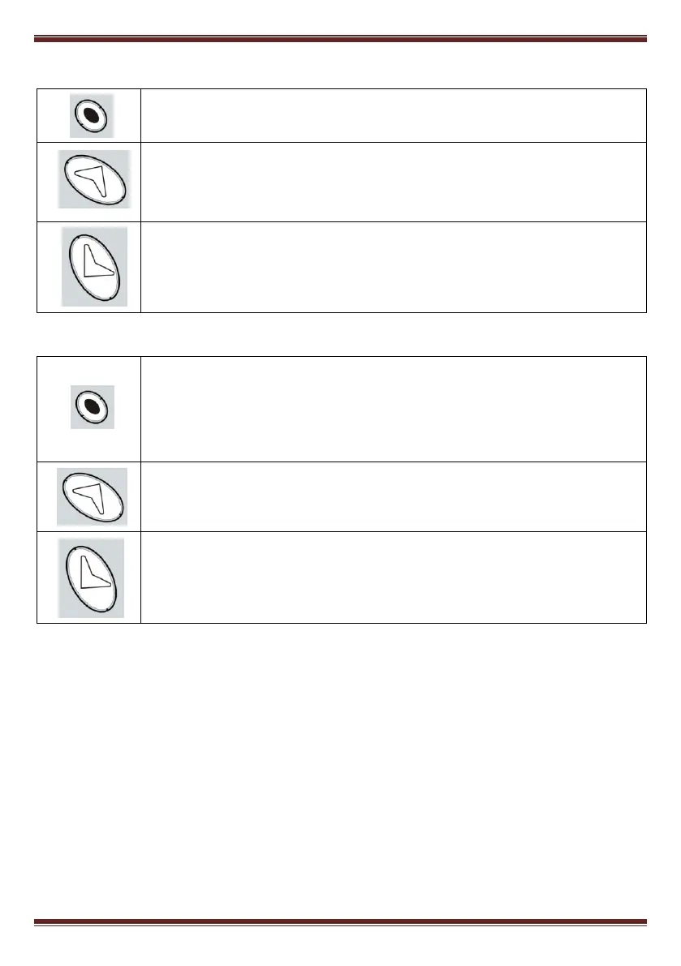Click empty cell beside upper tall oval icon
The width and height of the screenshot is (681, 966).
point(393,267)
